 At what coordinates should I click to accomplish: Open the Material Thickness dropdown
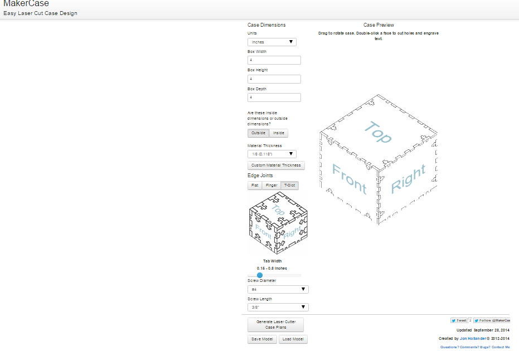click(x=271, y=154)
